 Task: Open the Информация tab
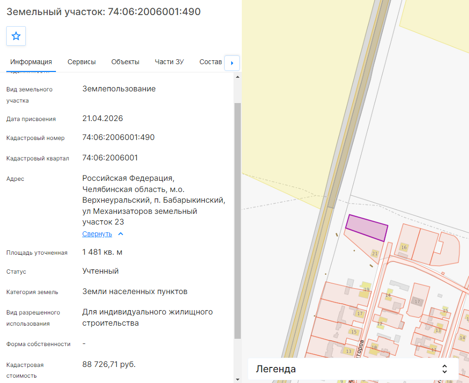pyautogui.click(x=31, y=62)
